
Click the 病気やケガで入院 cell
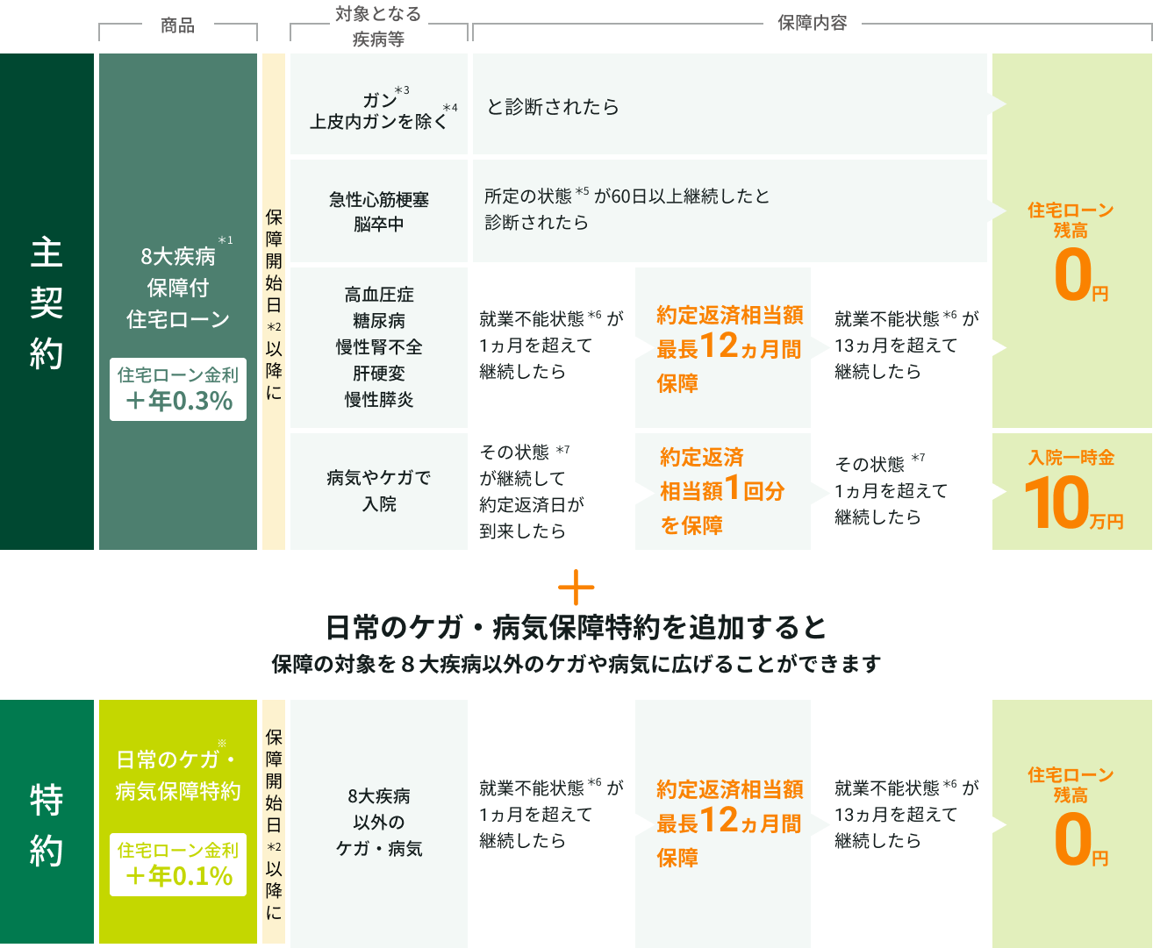coord(379,491)
